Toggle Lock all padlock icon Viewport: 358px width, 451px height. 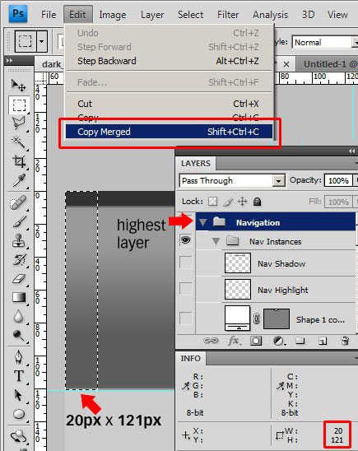point(257,202)
